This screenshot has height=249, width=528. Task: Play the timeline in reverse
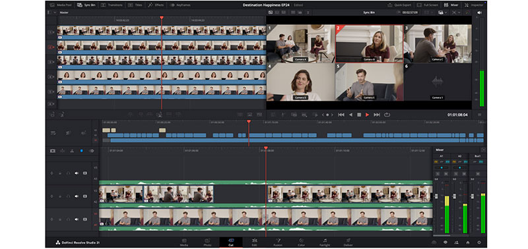click(x=350, y=115)
